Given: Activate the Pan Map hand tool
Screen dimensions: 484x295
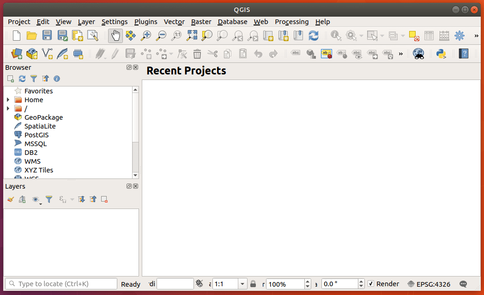Looking at the screenshot, I should (x=115, y=36).
